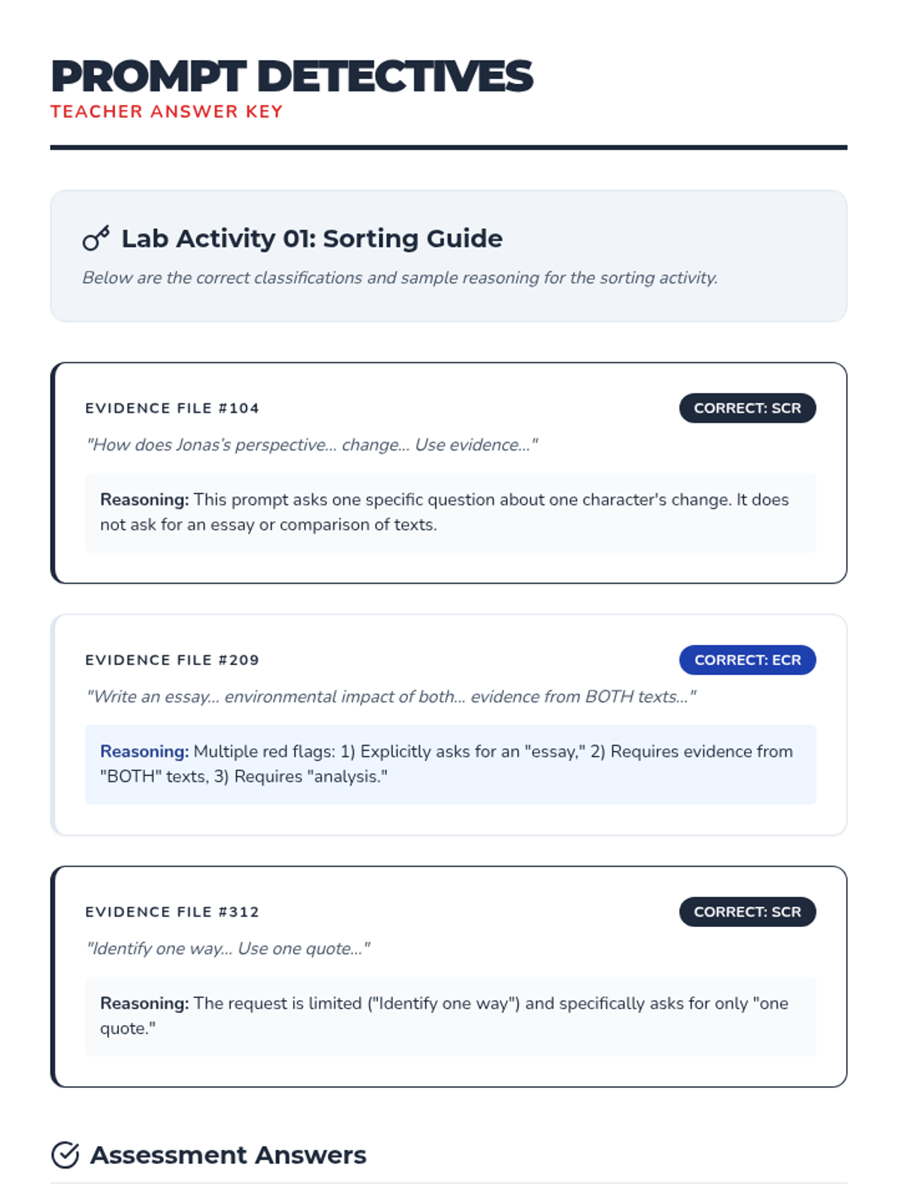
Task: Click the reasoning box for file #312
Action: (450, 1016)
